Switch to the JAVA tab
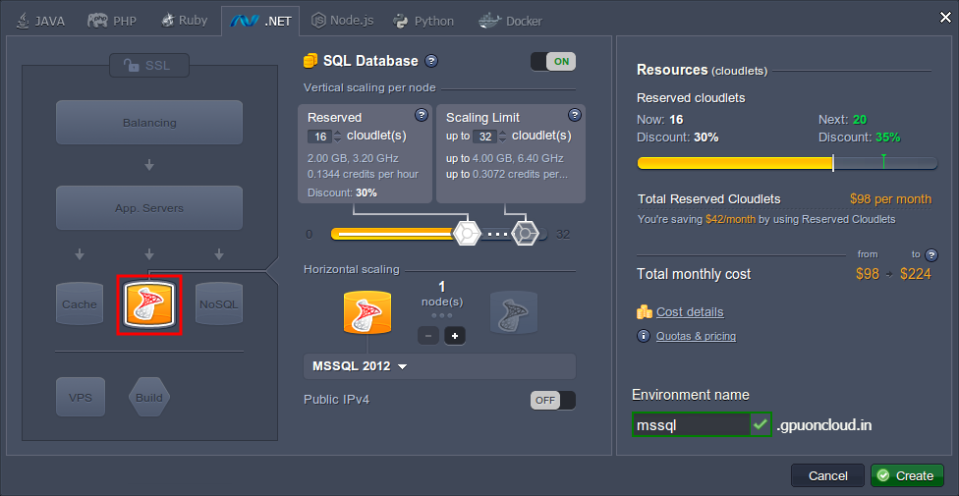Viewport: 959px width, 496px height. [42, 21]
